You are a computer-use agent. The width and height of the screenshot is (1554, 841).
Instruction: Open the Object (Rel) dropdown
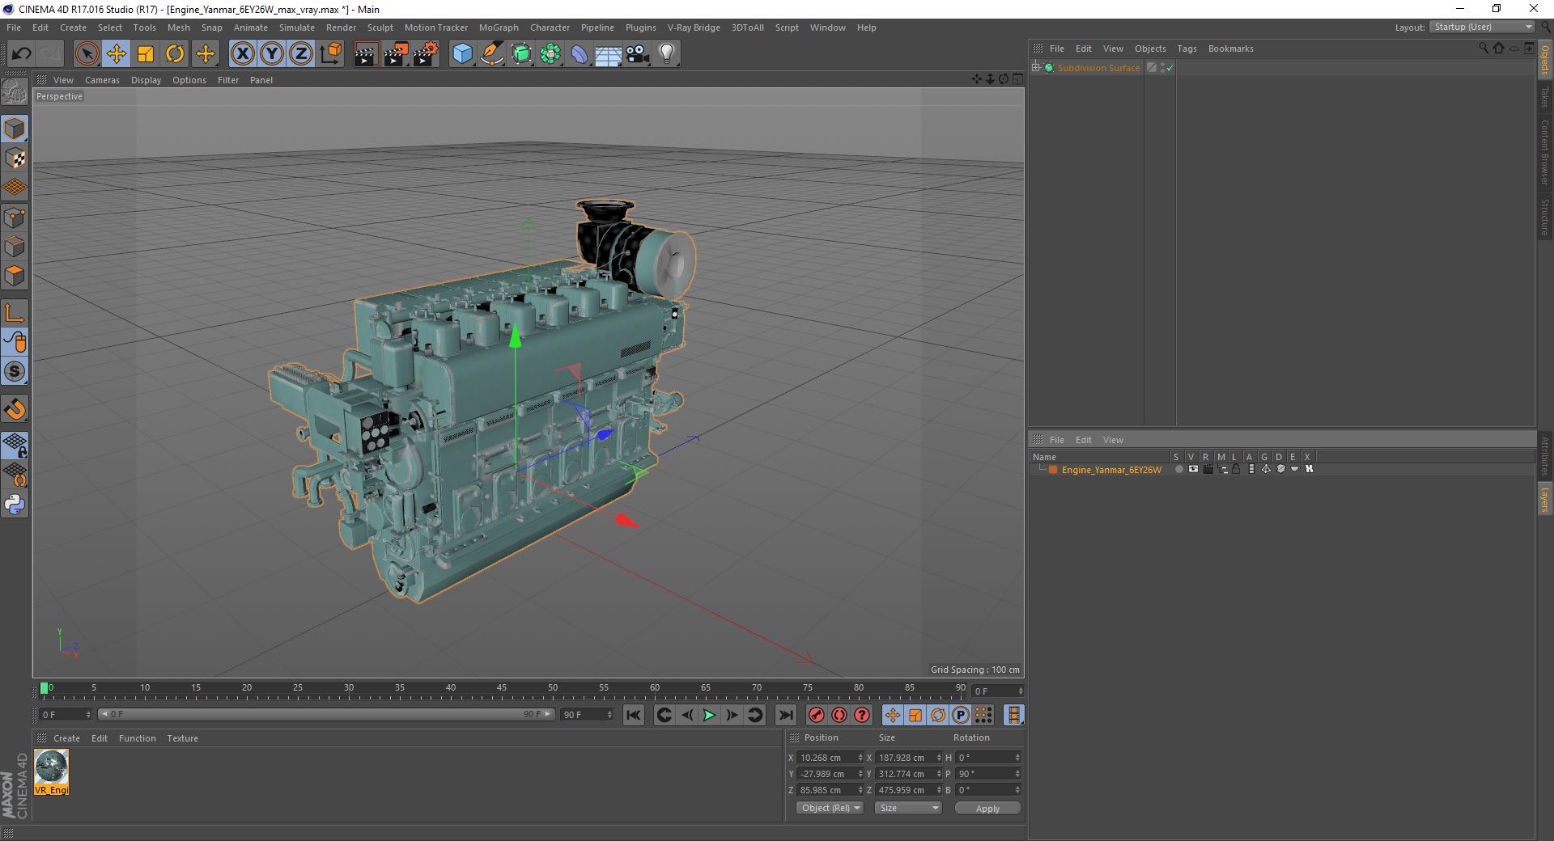click(830, 808)
